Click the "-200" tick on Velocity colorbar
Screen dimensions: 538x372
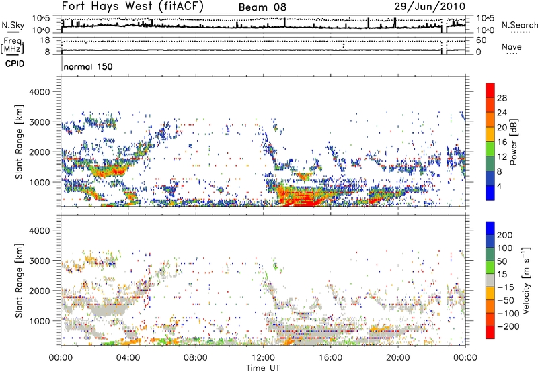(x=508, y=327)
